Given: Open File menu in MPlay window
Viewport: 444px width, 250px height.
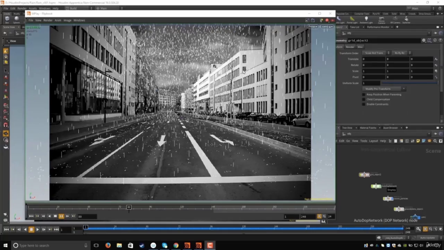Looking at the screenshot, I should pyautogui.click(x=31, y=20).
